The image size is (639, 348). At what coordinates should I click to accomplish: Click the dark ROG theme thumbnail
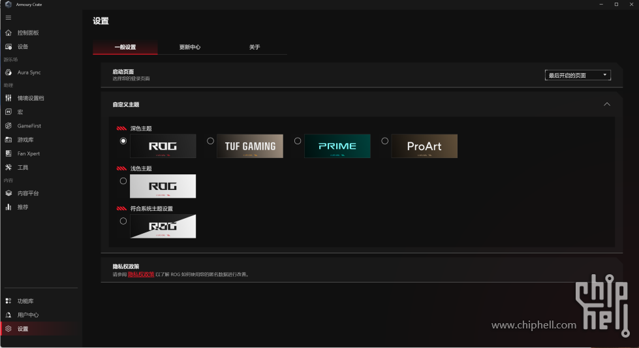[163, 146]
